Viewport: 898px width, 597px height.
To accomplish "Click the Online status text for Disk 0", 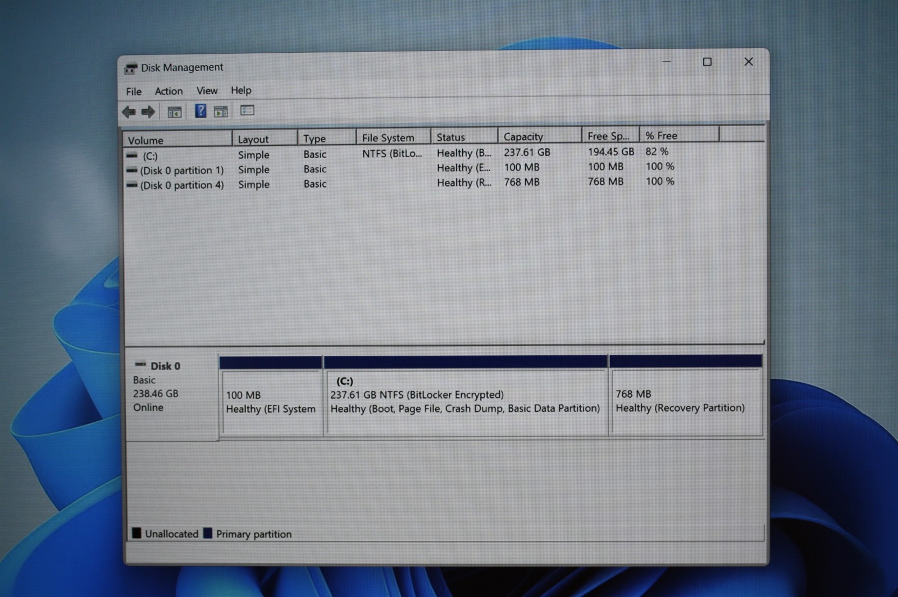I will click(148, 407).
